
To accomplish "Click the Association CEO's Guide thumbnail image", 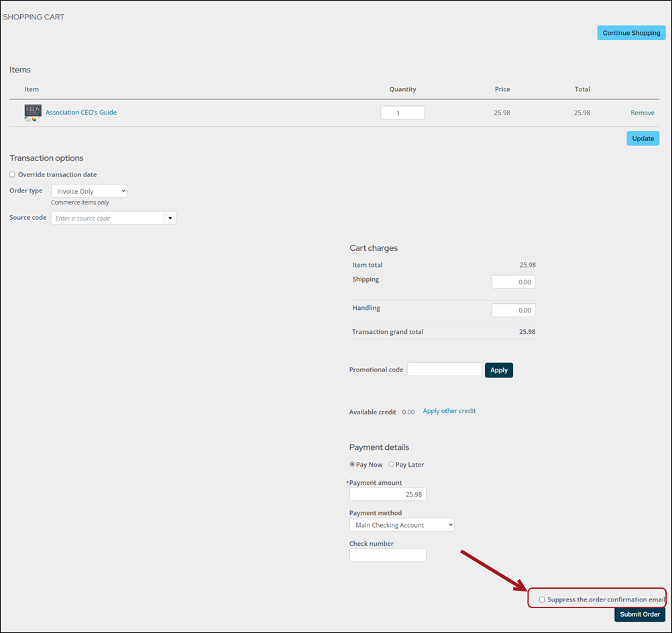I will click(33, 113).
